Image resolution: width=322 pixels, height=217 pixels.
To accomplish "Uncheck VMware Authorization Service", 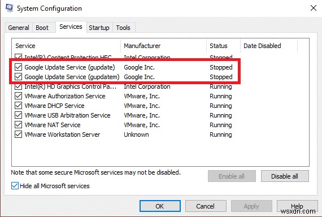I will 18,96.
